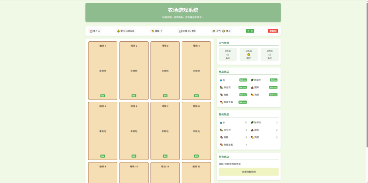Click the green button on 地块 4

[x=196, y=96]
